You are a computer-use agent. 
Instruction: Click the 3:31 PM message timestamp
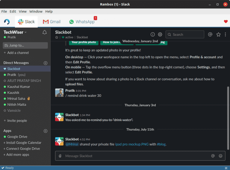pos(81,91)
